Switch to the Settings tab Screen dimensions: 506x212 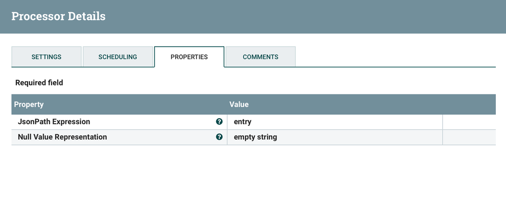[47, 57]
